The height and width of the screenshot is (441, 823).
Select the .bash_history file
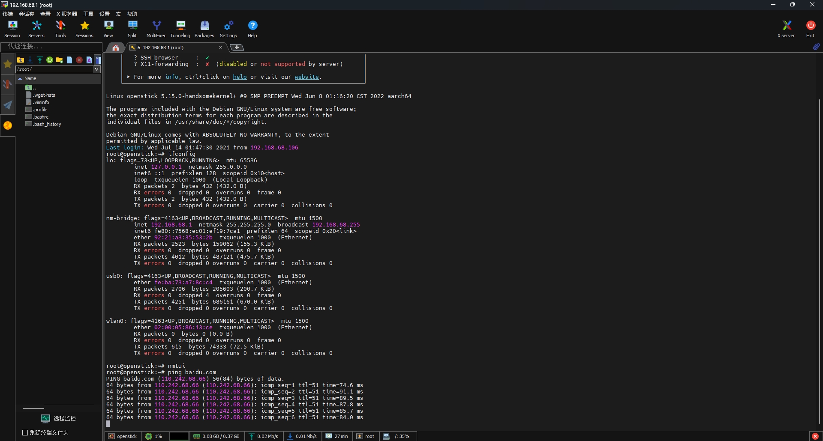pyautogui.click(x=44, y=124)
